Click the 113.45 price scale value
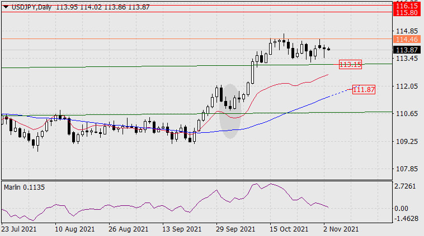424x236 pixels. click(x=407, y=58)
